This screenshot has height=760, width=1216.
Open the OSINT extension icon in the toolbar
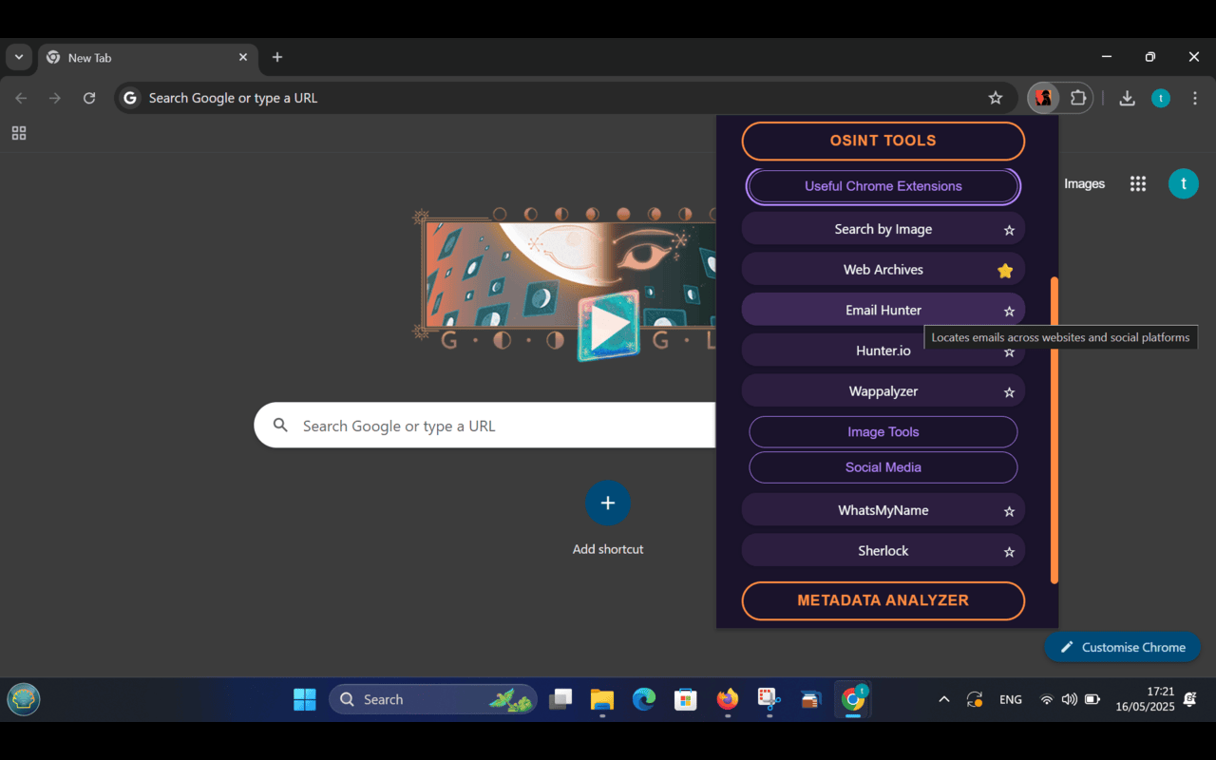point(1043,98)
